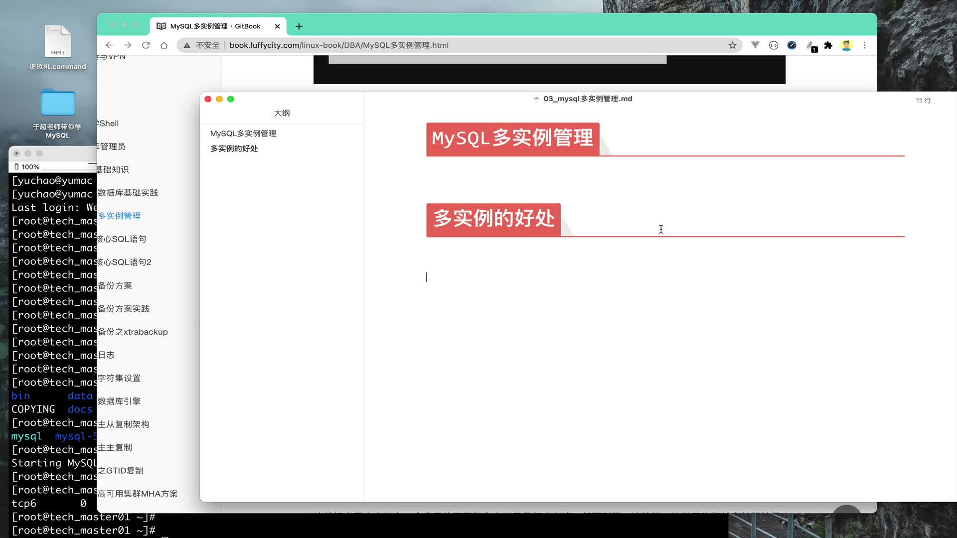The image size is (957, 538).
Task: Open the 管理员 sidebar link
Action: coord(112,146)
